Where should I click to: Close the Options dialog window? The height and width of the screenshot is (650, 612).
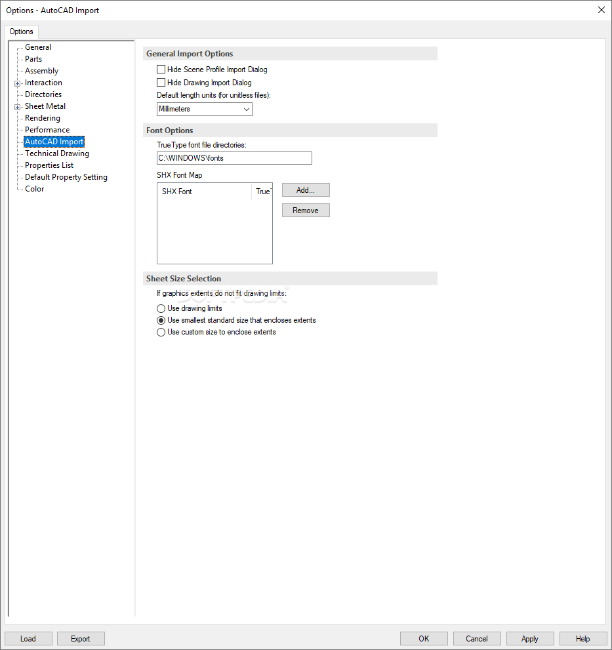point(602,10)
